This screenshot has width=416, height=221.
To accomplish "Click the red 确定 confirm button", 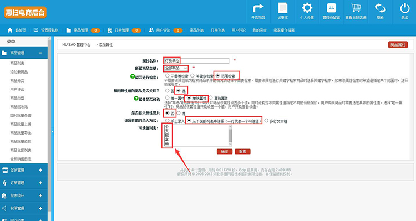I will click(225, 151).
